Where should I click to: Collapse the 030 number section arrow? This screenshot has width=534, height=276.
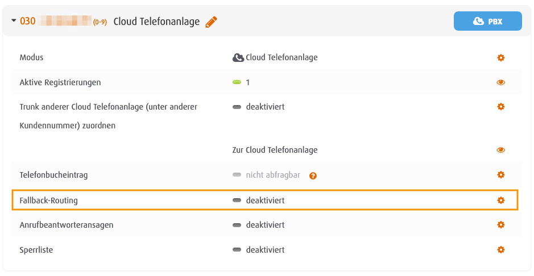[x=14, y=21]
